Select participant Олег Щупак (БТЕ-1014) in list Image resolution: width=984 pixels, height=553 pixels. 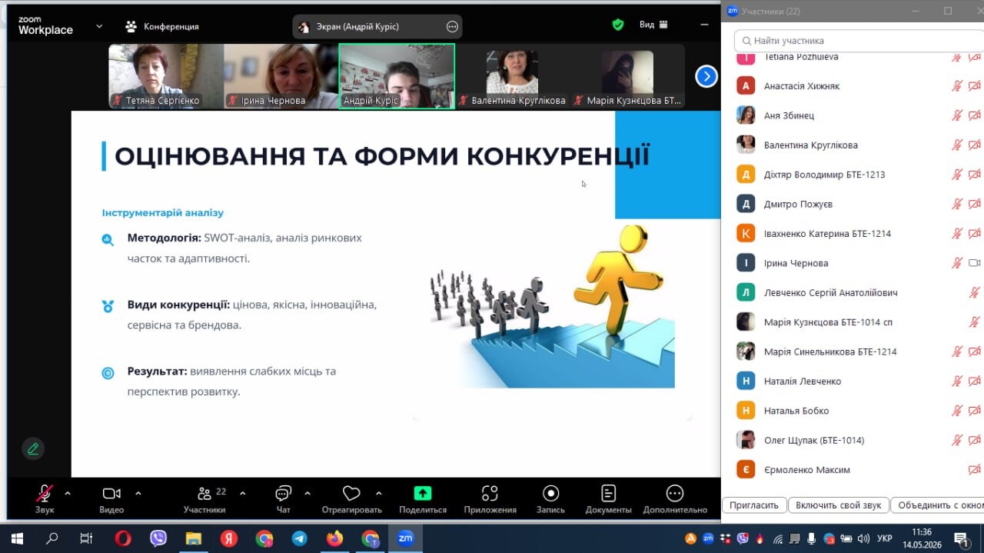(x=853, y=440)
